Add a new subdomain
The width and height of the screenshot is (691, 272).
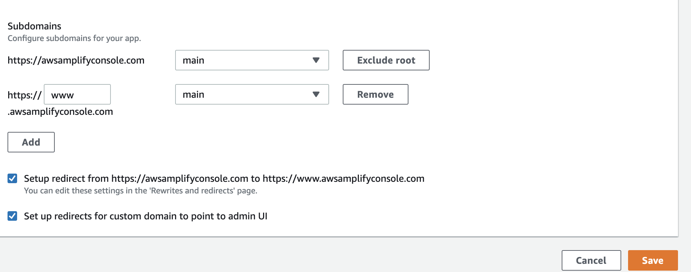(31, 142)
